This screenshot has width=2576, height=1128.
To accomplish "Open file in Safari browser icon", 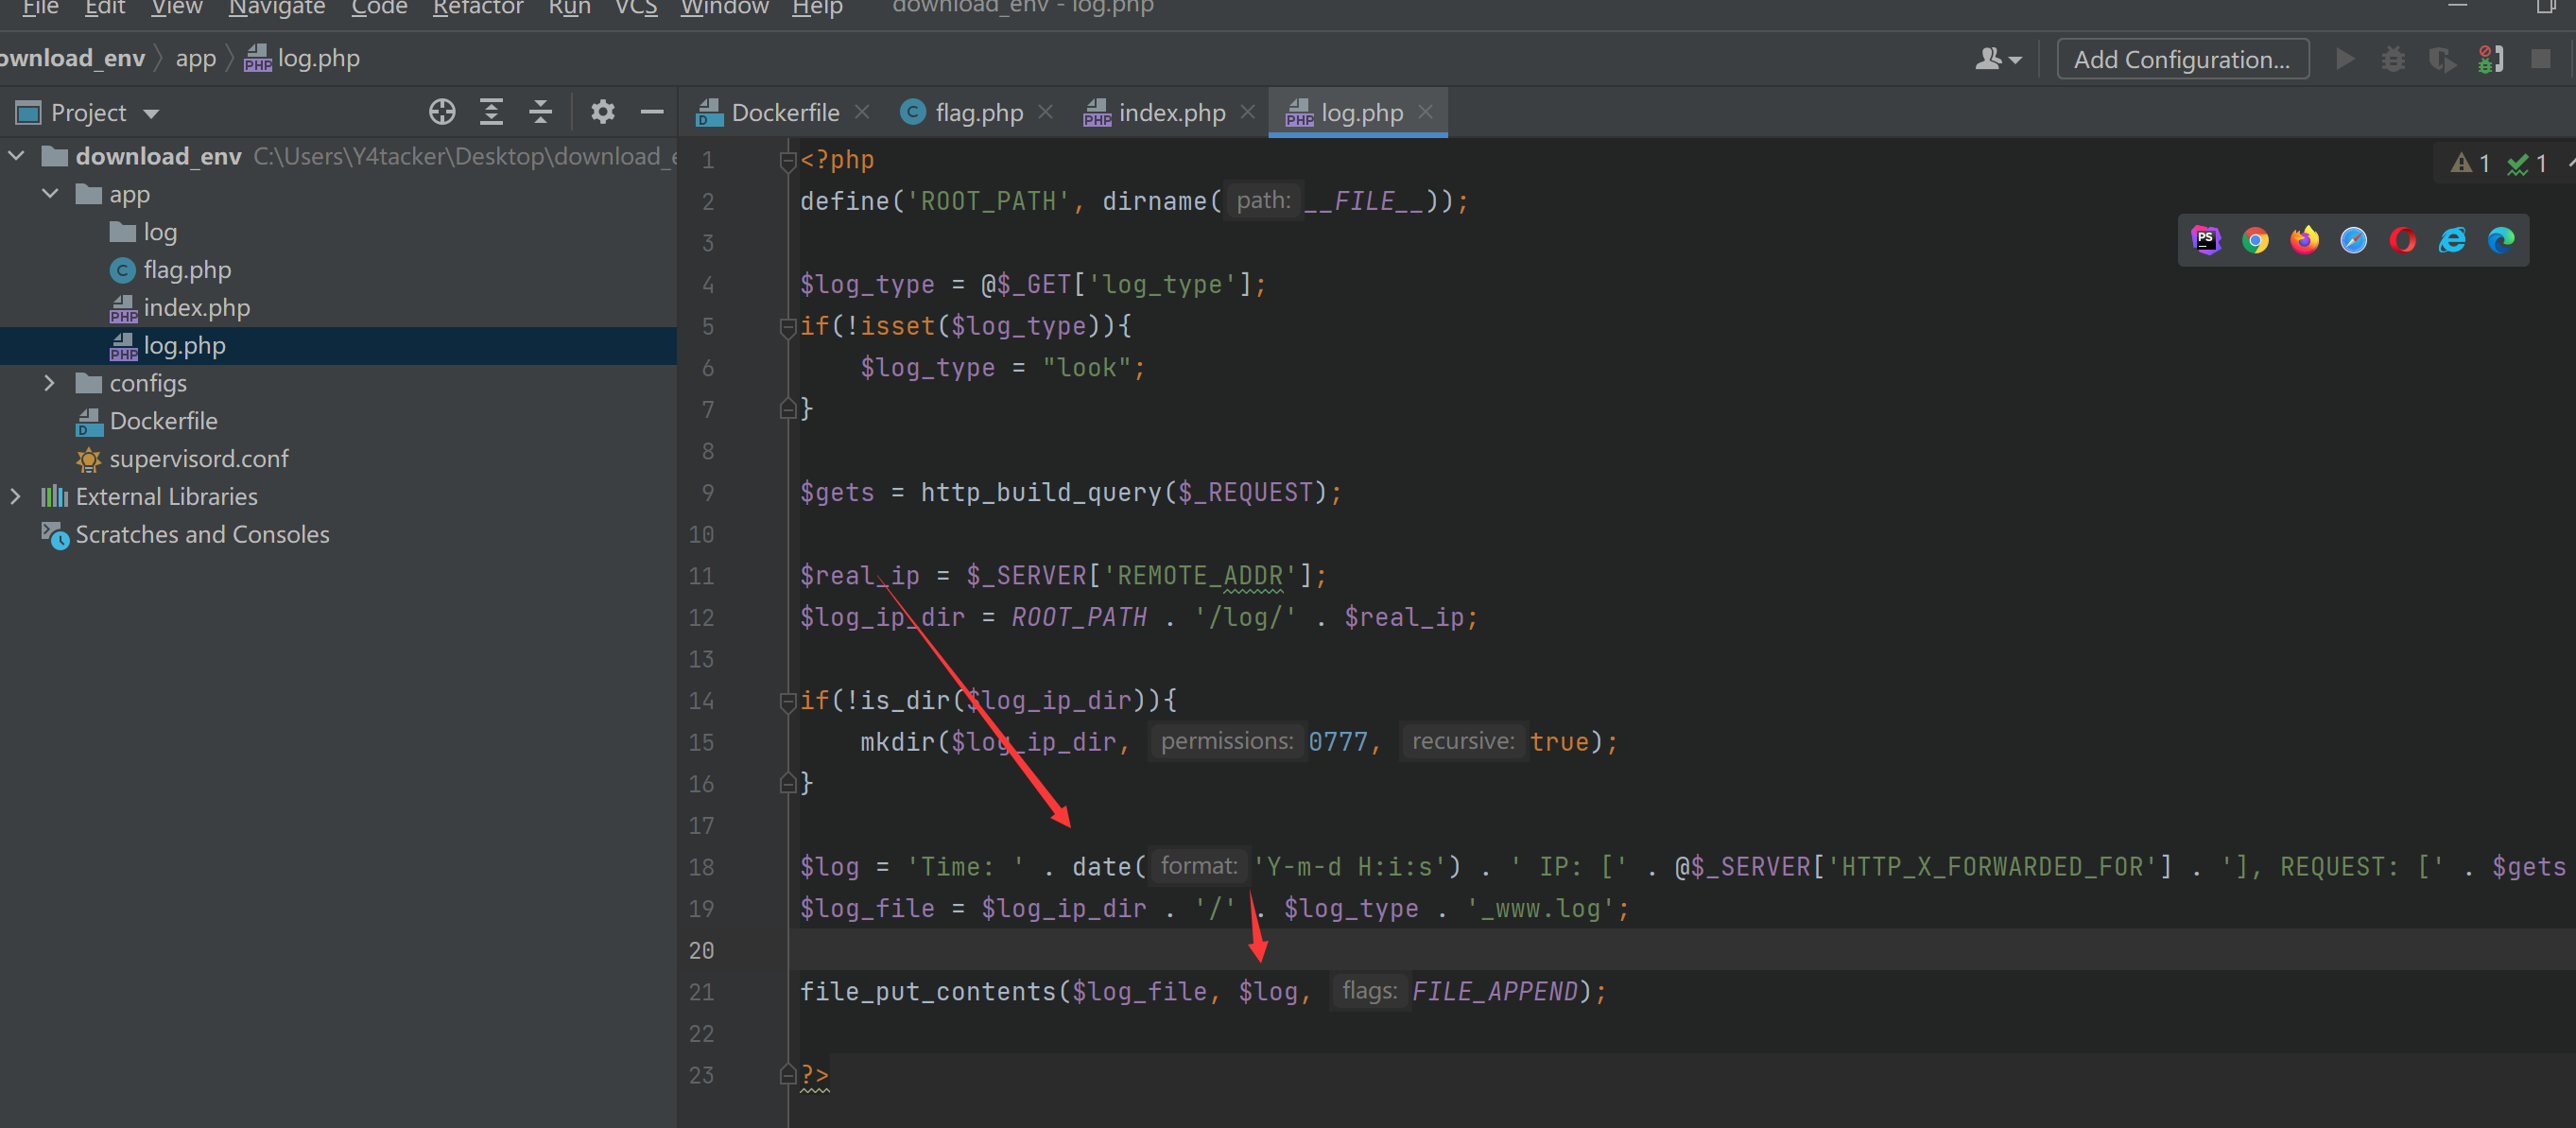I will (2353, 240).
